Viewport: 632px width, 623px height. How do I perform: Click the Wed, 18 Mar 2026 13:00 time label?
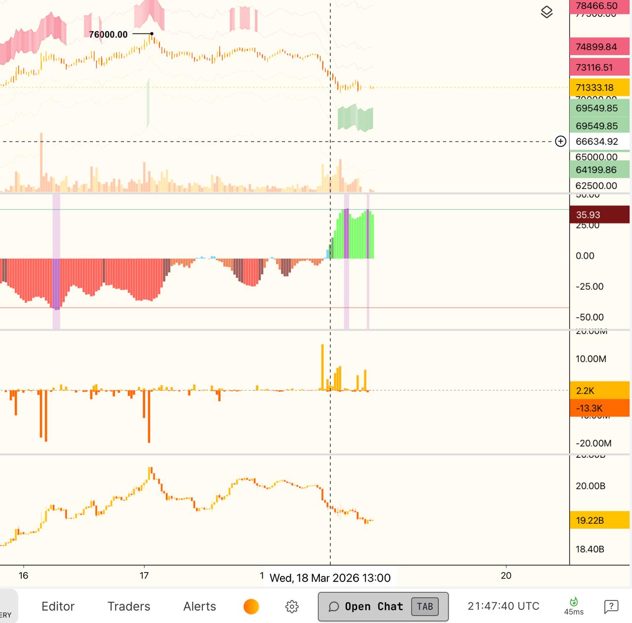[x=330, y=578]
